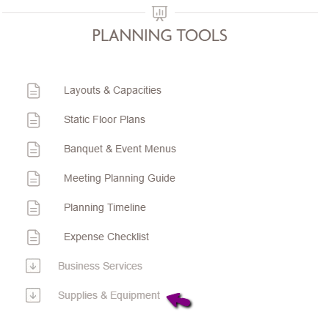The image size is (323, 323).
Task: Click the document icon beside Expense Checklist
Action: coord(34,237)
